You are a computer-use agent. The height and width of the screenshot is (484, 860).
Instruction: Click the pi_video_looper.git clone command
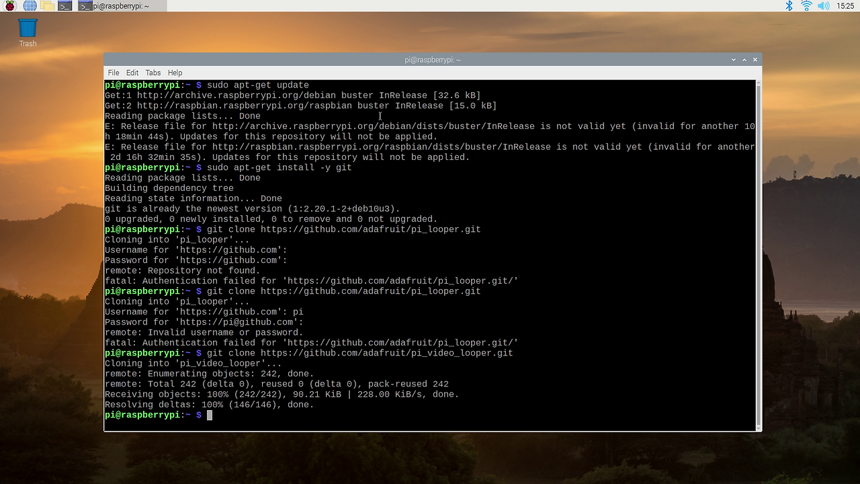[x=360, y=353]
